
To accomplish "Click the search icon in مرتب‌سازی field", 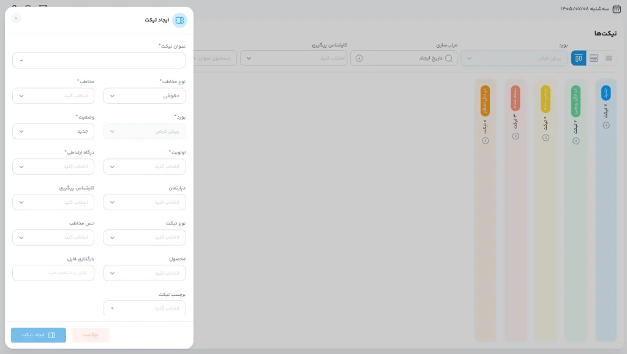I will pyautogui.click(x=449, y=58).
